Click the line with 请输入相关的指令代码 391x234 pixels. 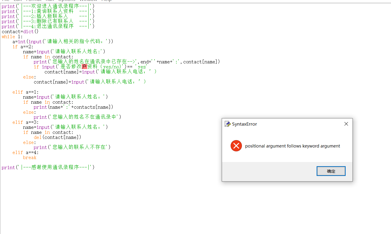(63, 41)
